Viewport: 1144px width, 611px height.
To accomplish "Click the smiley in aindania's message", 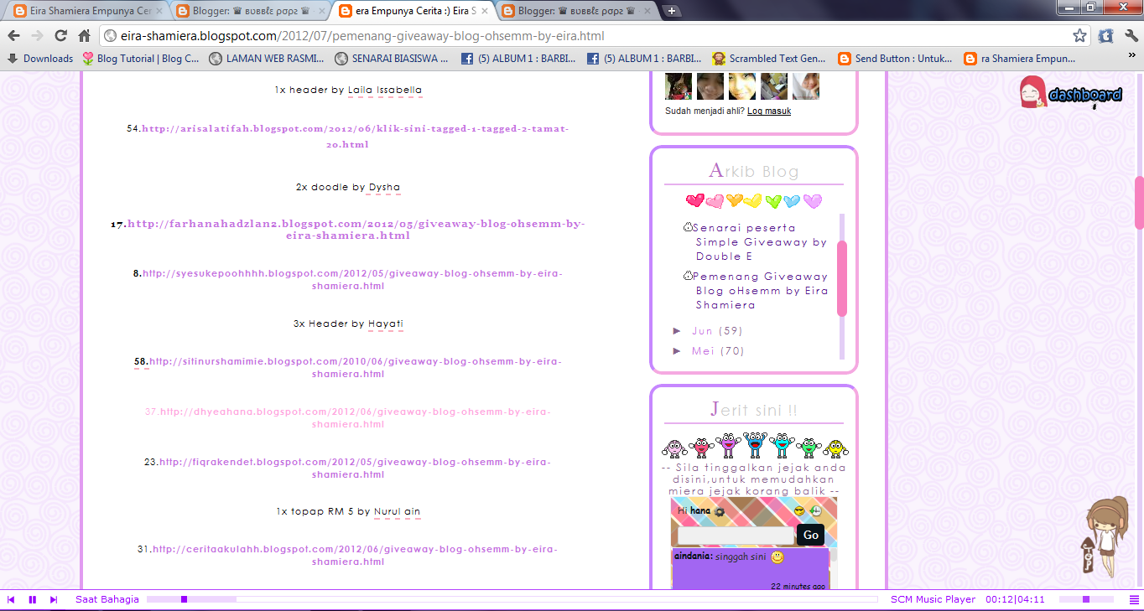I will (777, 557).
